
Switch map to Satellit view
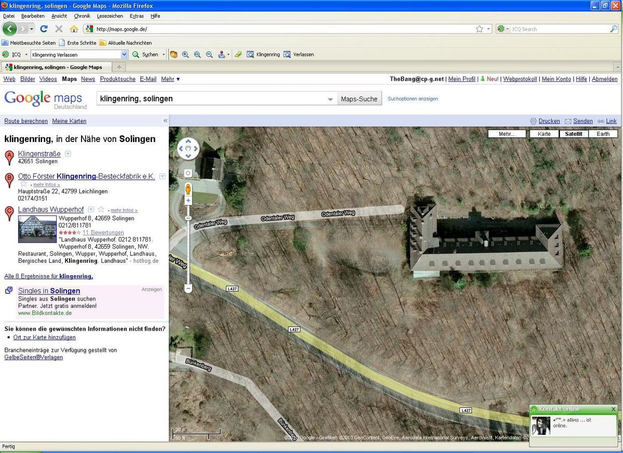[x=574, y=134]
